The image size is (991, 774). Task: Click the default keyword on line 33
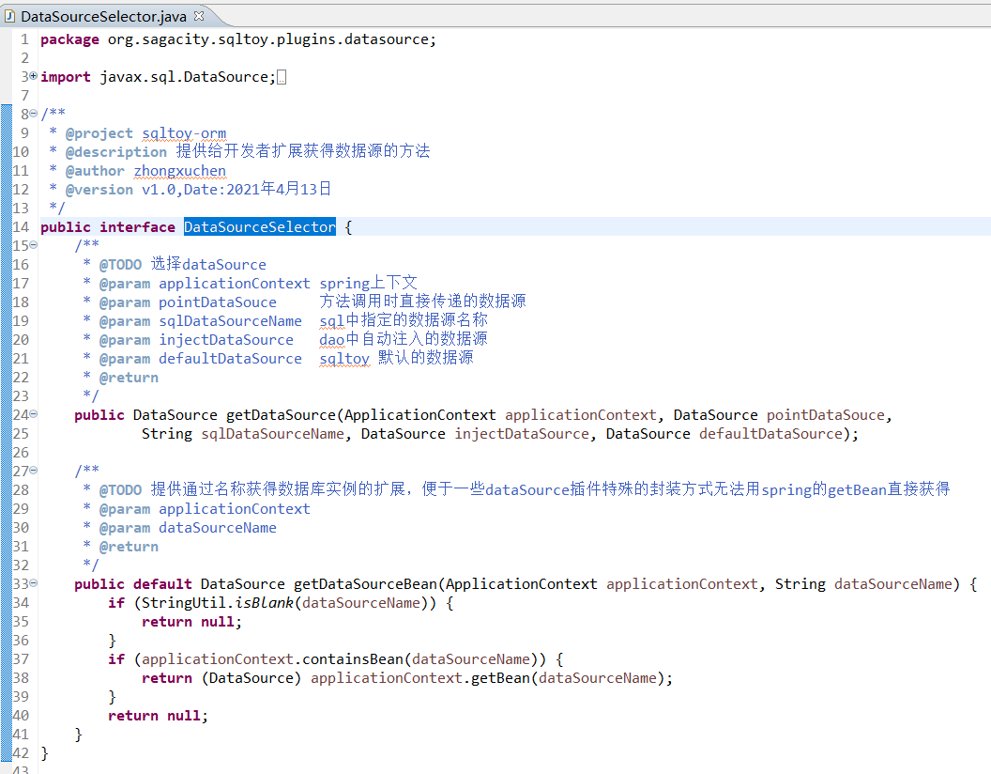point(162,584)
